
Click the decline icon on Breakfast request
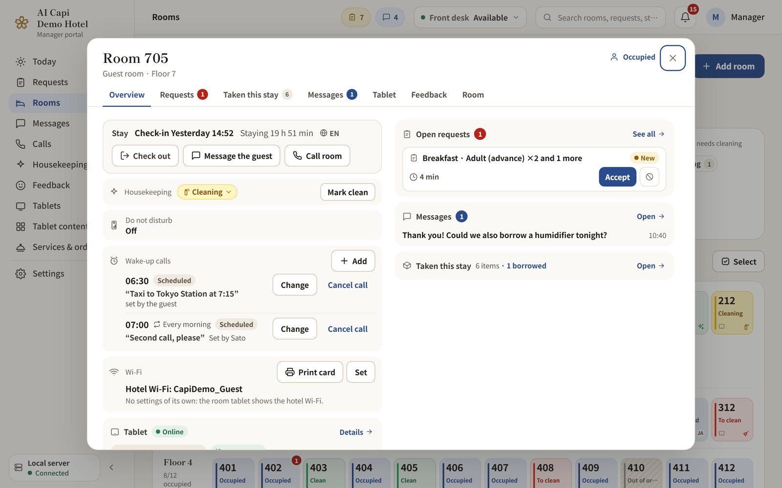pos(649,177)
